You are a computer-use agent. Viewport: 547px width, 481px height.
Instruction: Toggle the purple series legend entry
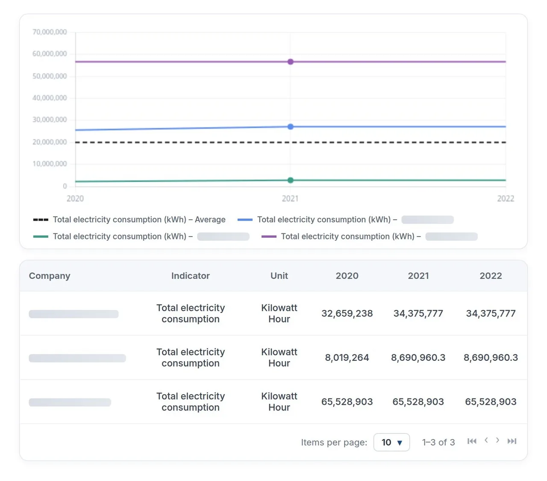pos(369,236)
